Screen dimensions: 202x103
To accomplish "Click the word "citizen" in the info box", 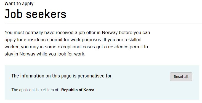I will pyautogui.click(x=47, y=90).
